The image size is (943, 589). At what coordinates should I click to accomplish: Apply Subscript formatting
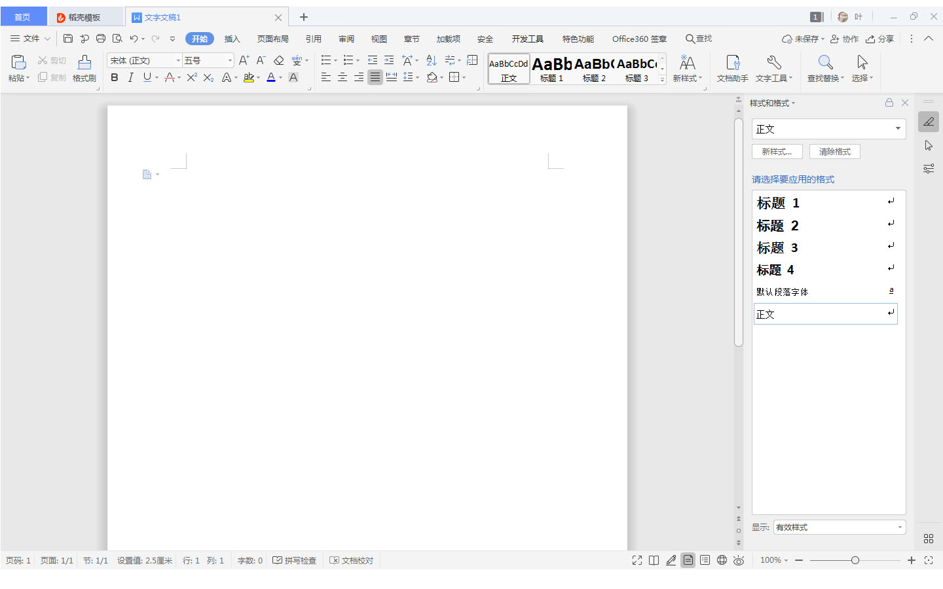coord(208,77)
